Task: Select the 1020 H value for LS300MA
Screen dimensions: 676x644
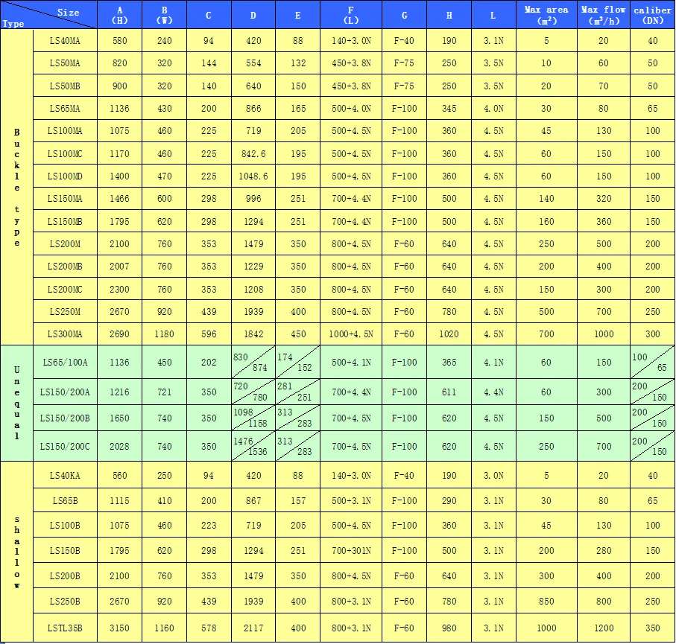Action: pos(449,334)
